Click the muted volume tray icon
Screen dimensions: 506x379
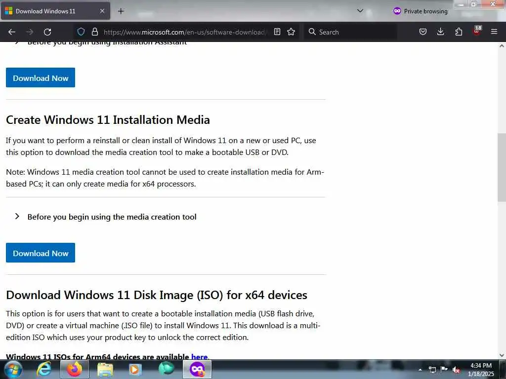(456, 370)
